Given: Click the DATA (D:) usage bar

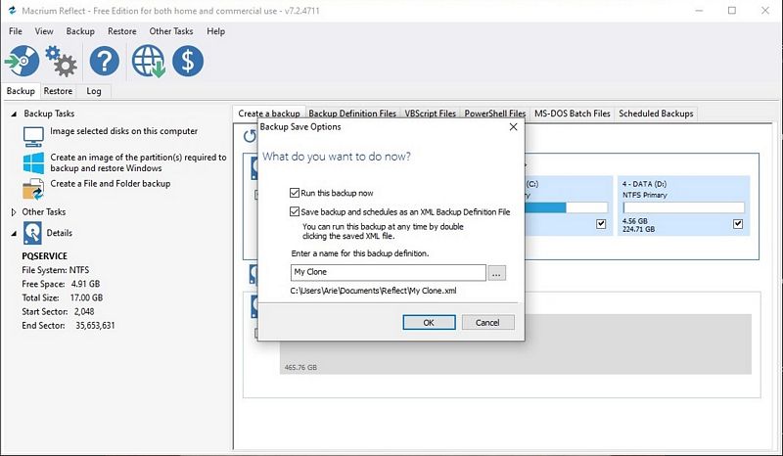Looking at the screenshot, I should (683, 207).
